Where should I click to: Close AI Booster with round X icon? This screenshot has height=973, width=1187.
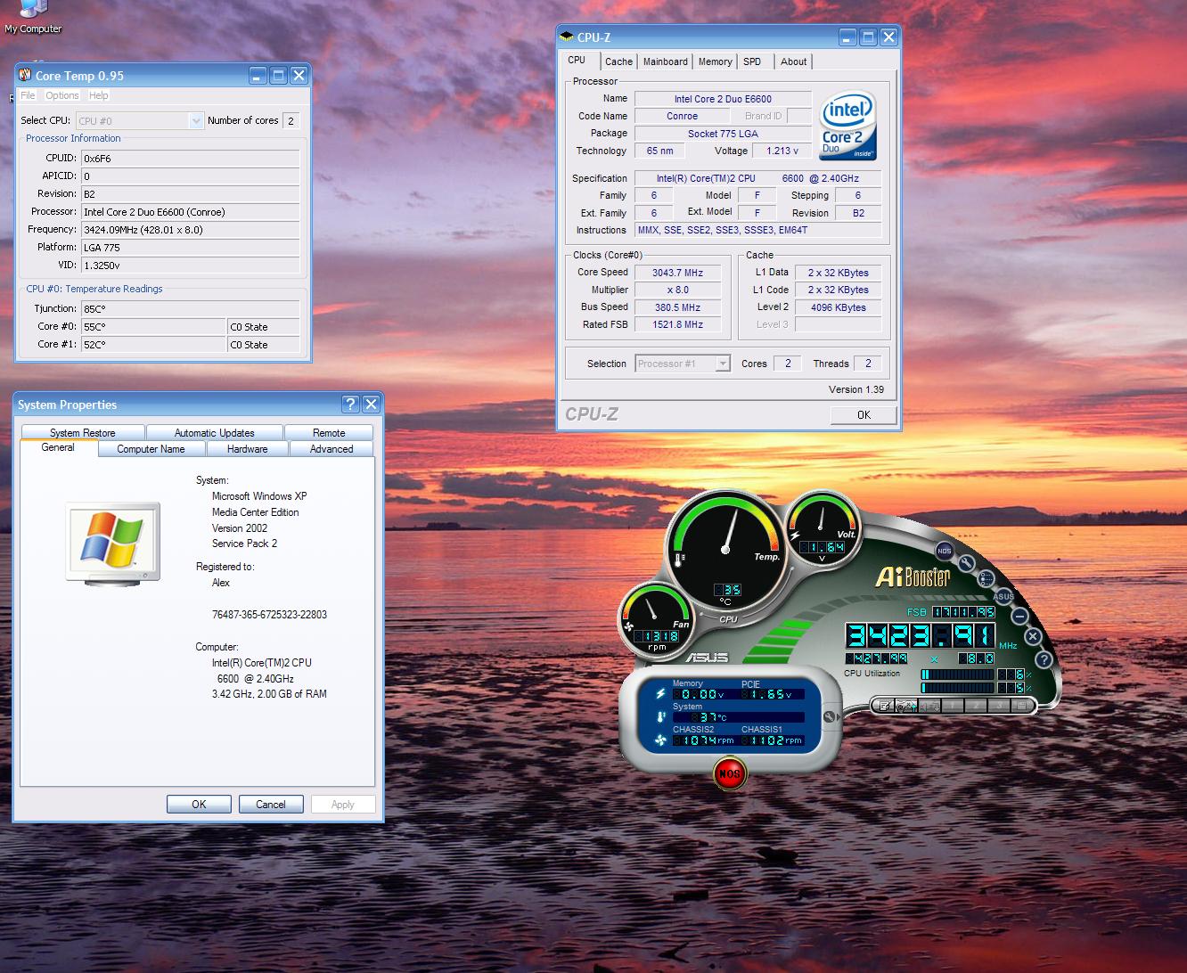coord(1033,636)
